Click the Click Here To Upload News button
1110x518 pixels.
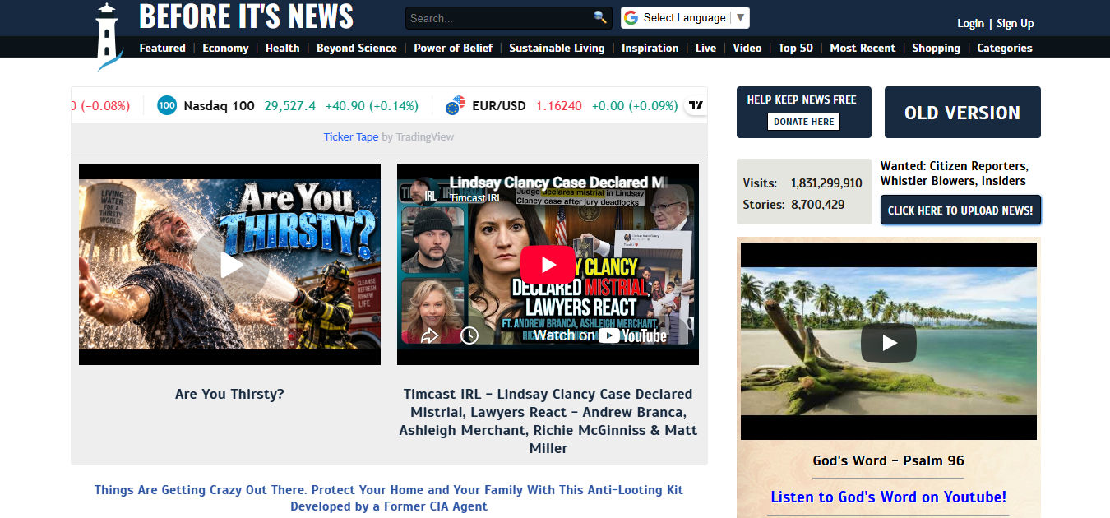click(x=960, y=210)
